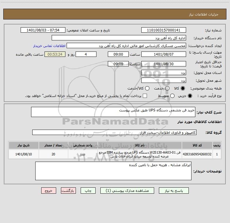The height and width of the screenshot is (223, 230).
Task: Click the countdown timer 00:53:24
Action: coord(55,54)
